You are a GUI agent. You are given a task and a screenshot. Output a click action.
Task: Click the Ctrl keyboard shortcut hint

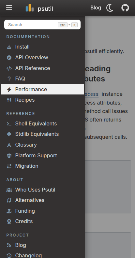tap(63, 25)
